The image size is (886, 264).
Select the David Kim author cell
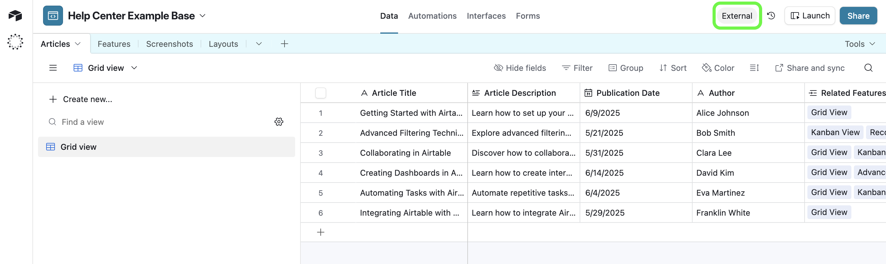click(748, 173)
